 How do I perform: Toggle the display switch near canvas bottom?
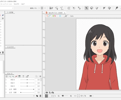click(x=90, y=96)
